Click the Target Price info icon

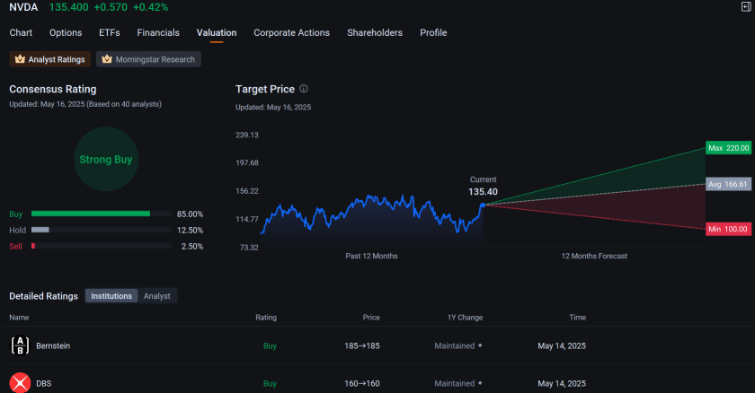coord(304,89)
